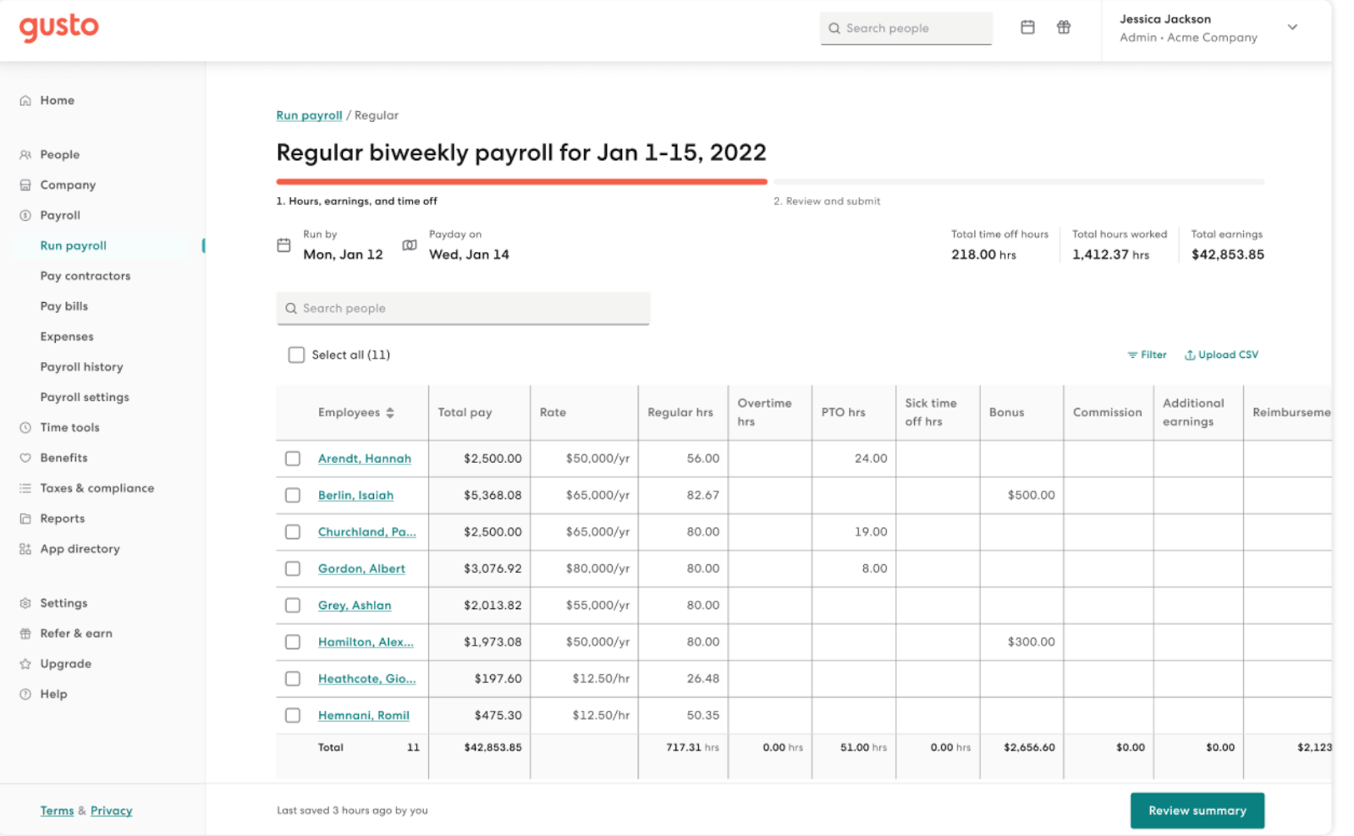
Task: Click the Upload CSV icon
Action: [x=1191, y=355]
